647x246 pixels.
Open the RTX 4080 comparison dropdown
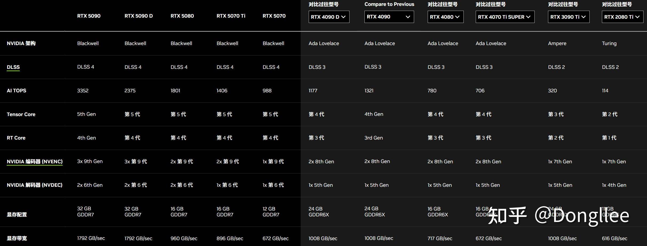[x=445, y=17]
